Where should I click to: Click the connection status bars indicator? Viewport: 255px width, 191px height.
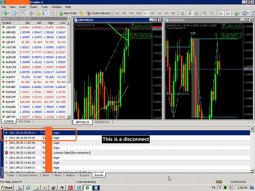[x=219, y=182]
